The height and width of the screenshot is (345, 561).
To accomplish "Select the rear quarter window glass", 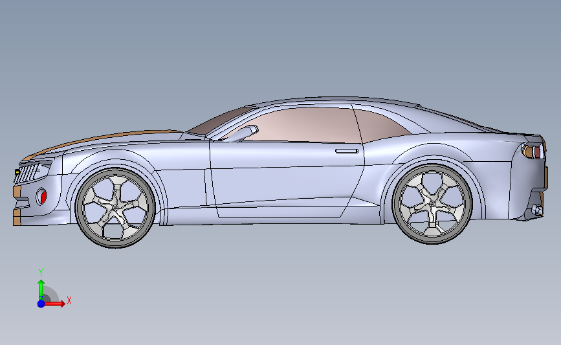I will click(383, 126).
